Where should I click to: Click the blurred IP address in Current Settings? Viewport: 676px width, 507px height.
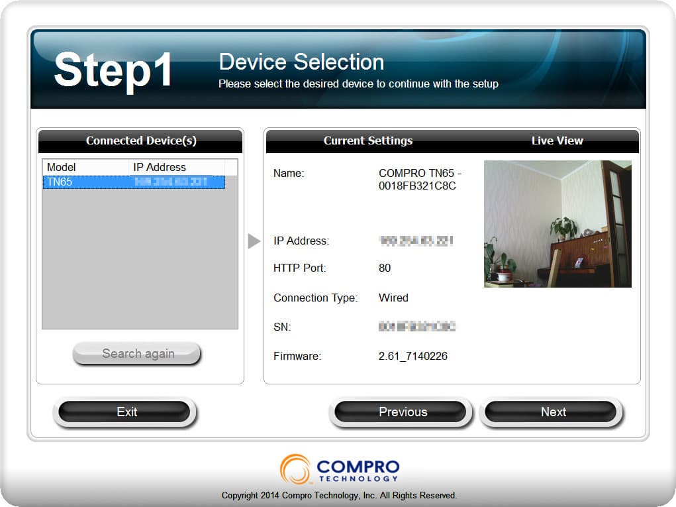click(x=416, y=241)
